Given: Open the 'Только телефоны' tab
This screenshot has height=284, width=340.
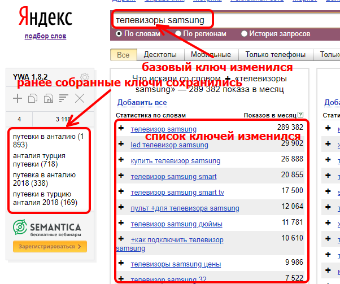Looking at the screenshot, I should [x=276, y=55].
